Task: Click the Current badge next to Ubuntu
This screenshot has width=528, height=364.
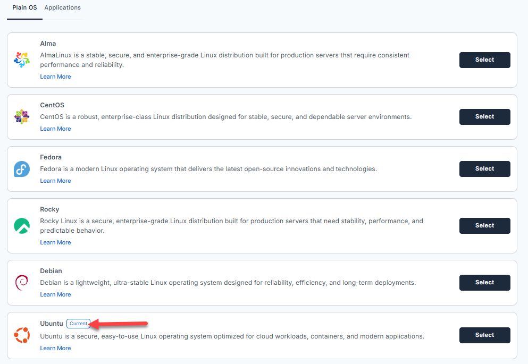Action: 79,324
